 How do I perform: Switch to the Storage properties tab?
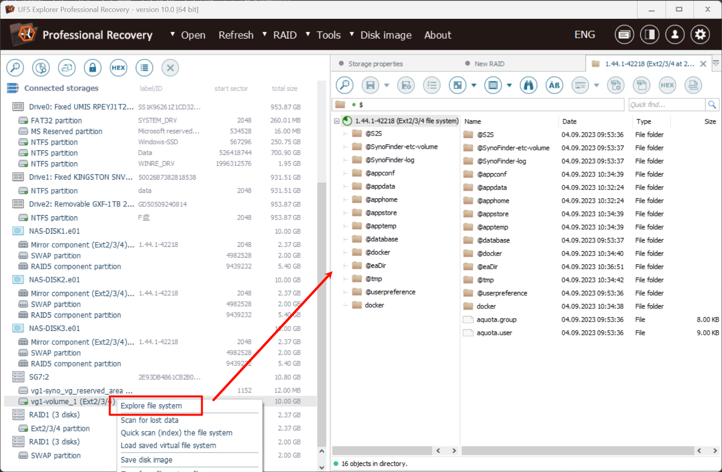pyautogui.click(x=375, y=64)
